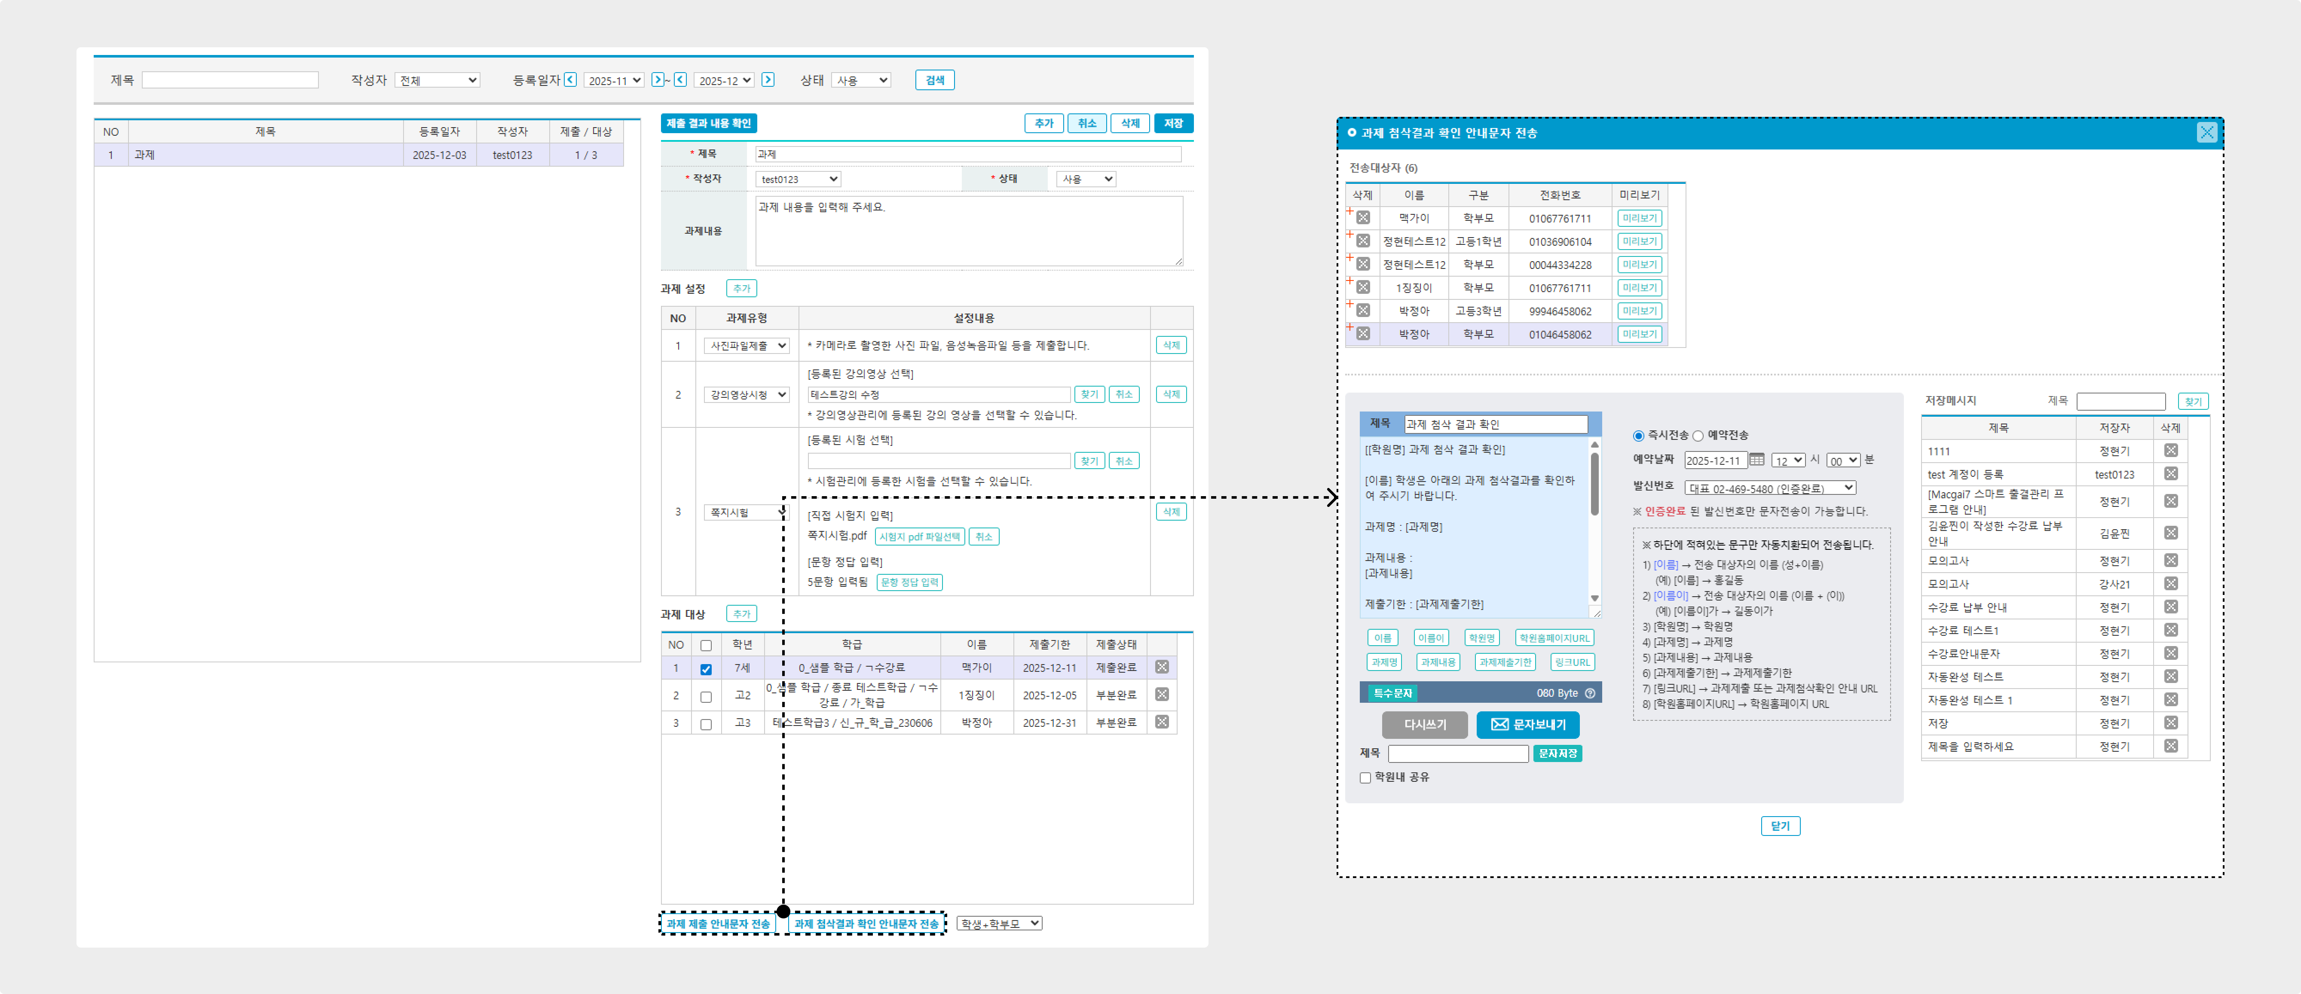Expand 학생+학부모 recipient type dropdown

[999, 924]
